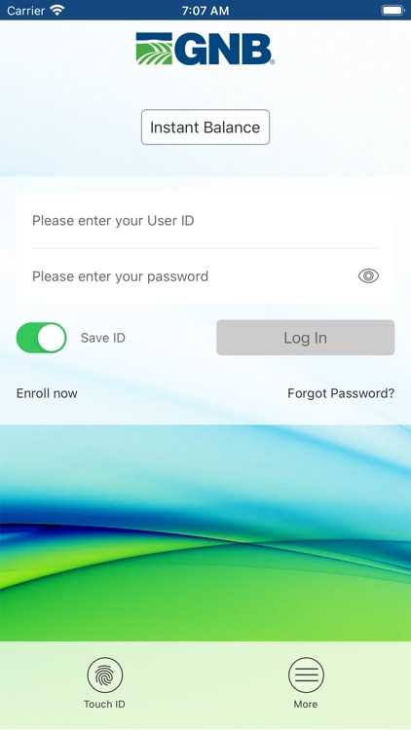This screenshot has width=411, height=730.
Task: Click the grey Log In button
Action: [x=306, y=338]
